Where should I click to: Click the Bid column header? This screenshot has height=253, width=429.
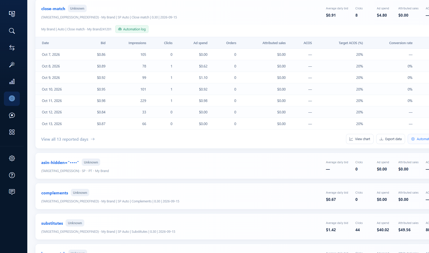click(103, 43)
